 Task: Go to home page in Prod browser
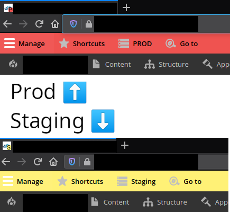click(x=55, y=24)
